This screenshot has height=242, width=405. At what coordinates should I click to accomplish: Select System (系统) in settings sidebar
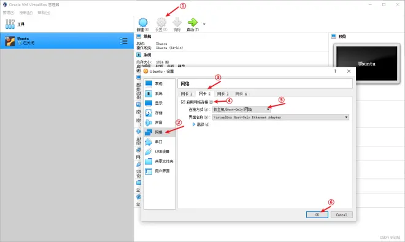[x=160, y=93]
